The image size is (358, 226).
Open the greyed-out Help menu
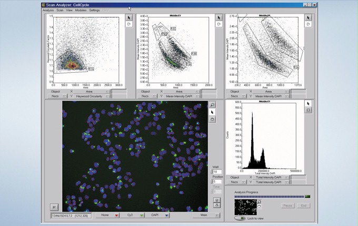(105, 10)
